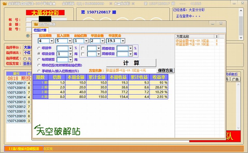Choose the 手动输入 radio option
The height and width of the screenshot is (153, 248).
(x=39, y=71)
